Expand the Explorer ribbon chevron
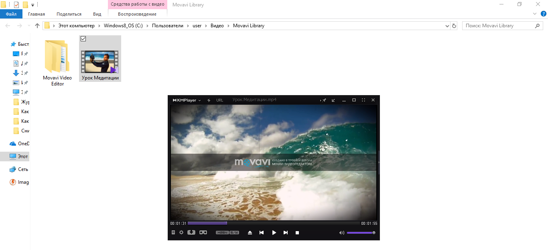548x250 pixels. point(534,14)
